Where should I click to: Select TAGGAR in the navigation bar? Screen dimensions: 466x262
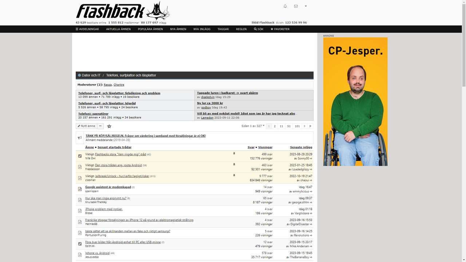(223, 29)
